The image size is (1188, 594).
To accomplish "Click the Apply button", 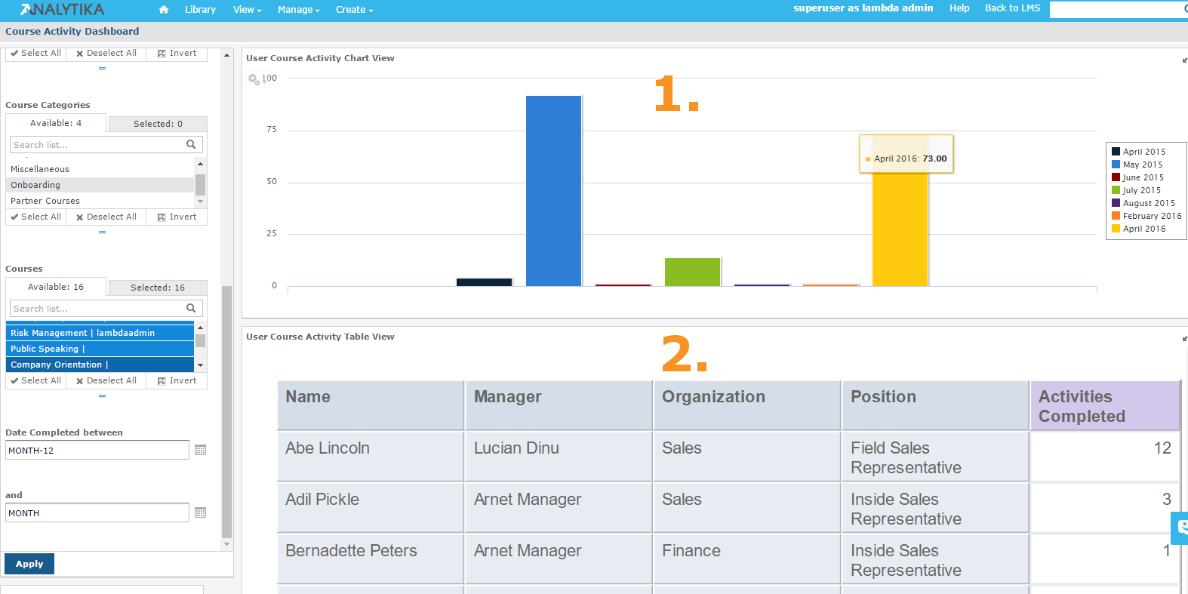I will click(x=29, y=564).
